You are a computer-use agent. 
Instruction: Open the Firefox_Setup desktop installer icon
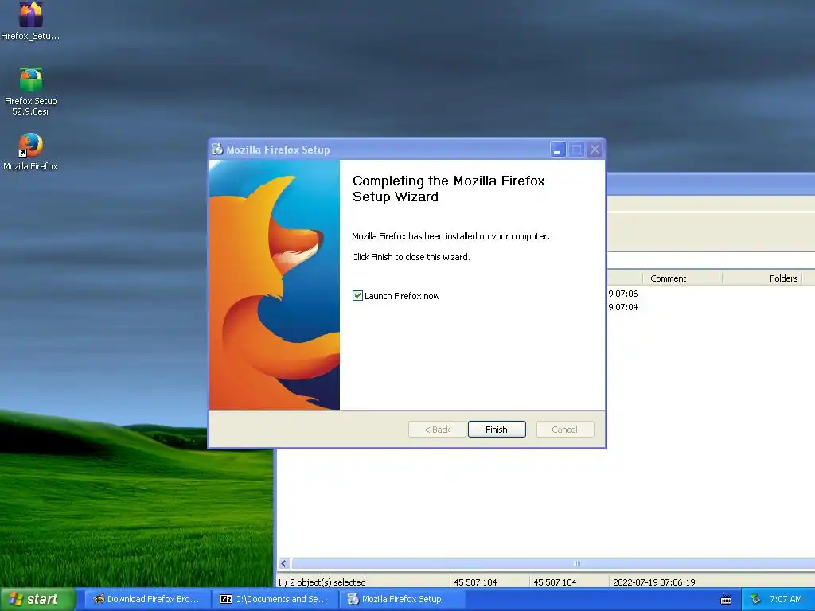[x=31, y=20]
